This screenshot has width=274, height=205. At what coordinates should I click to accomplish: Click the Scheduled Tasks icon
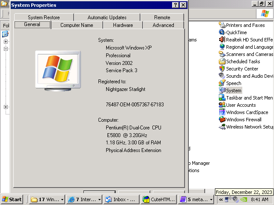coord(222,61)
